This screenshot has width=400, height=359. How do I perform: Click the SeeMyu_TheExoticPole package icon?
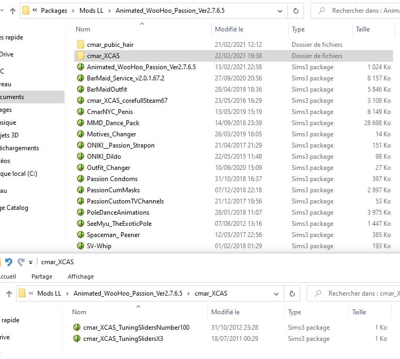click(x=81, y=224)
